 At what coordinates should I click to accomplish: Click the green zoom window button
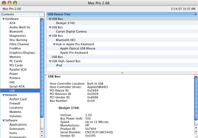[x=15, y=3]
